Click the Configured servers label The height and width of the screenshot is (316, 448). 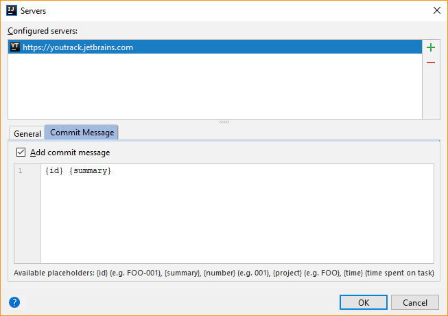43,31
